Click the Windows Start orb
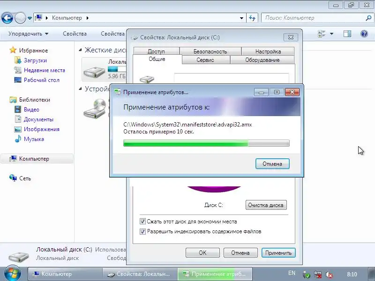 (13, 274)
